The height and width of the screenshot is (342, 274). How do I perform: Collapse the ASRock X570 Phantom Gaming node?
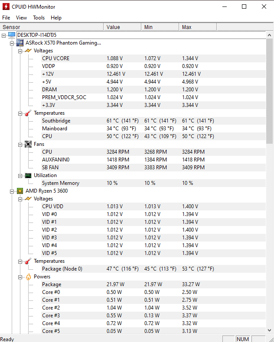[x=12, y=43]
